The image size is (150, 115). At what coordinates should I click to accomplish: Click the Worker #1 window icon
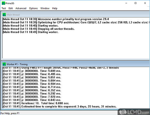pyautogui.click(x=4, y=64)
